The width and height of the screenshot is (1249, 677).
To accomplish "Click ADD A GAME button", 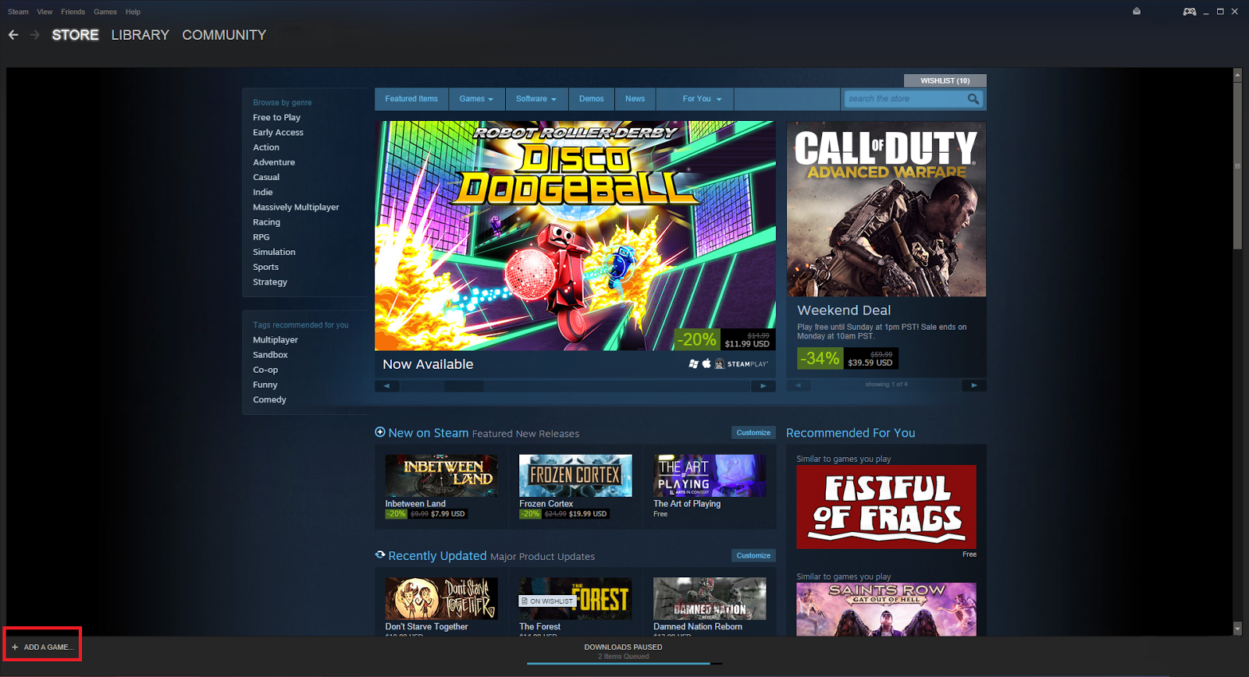I will point(43,647).
